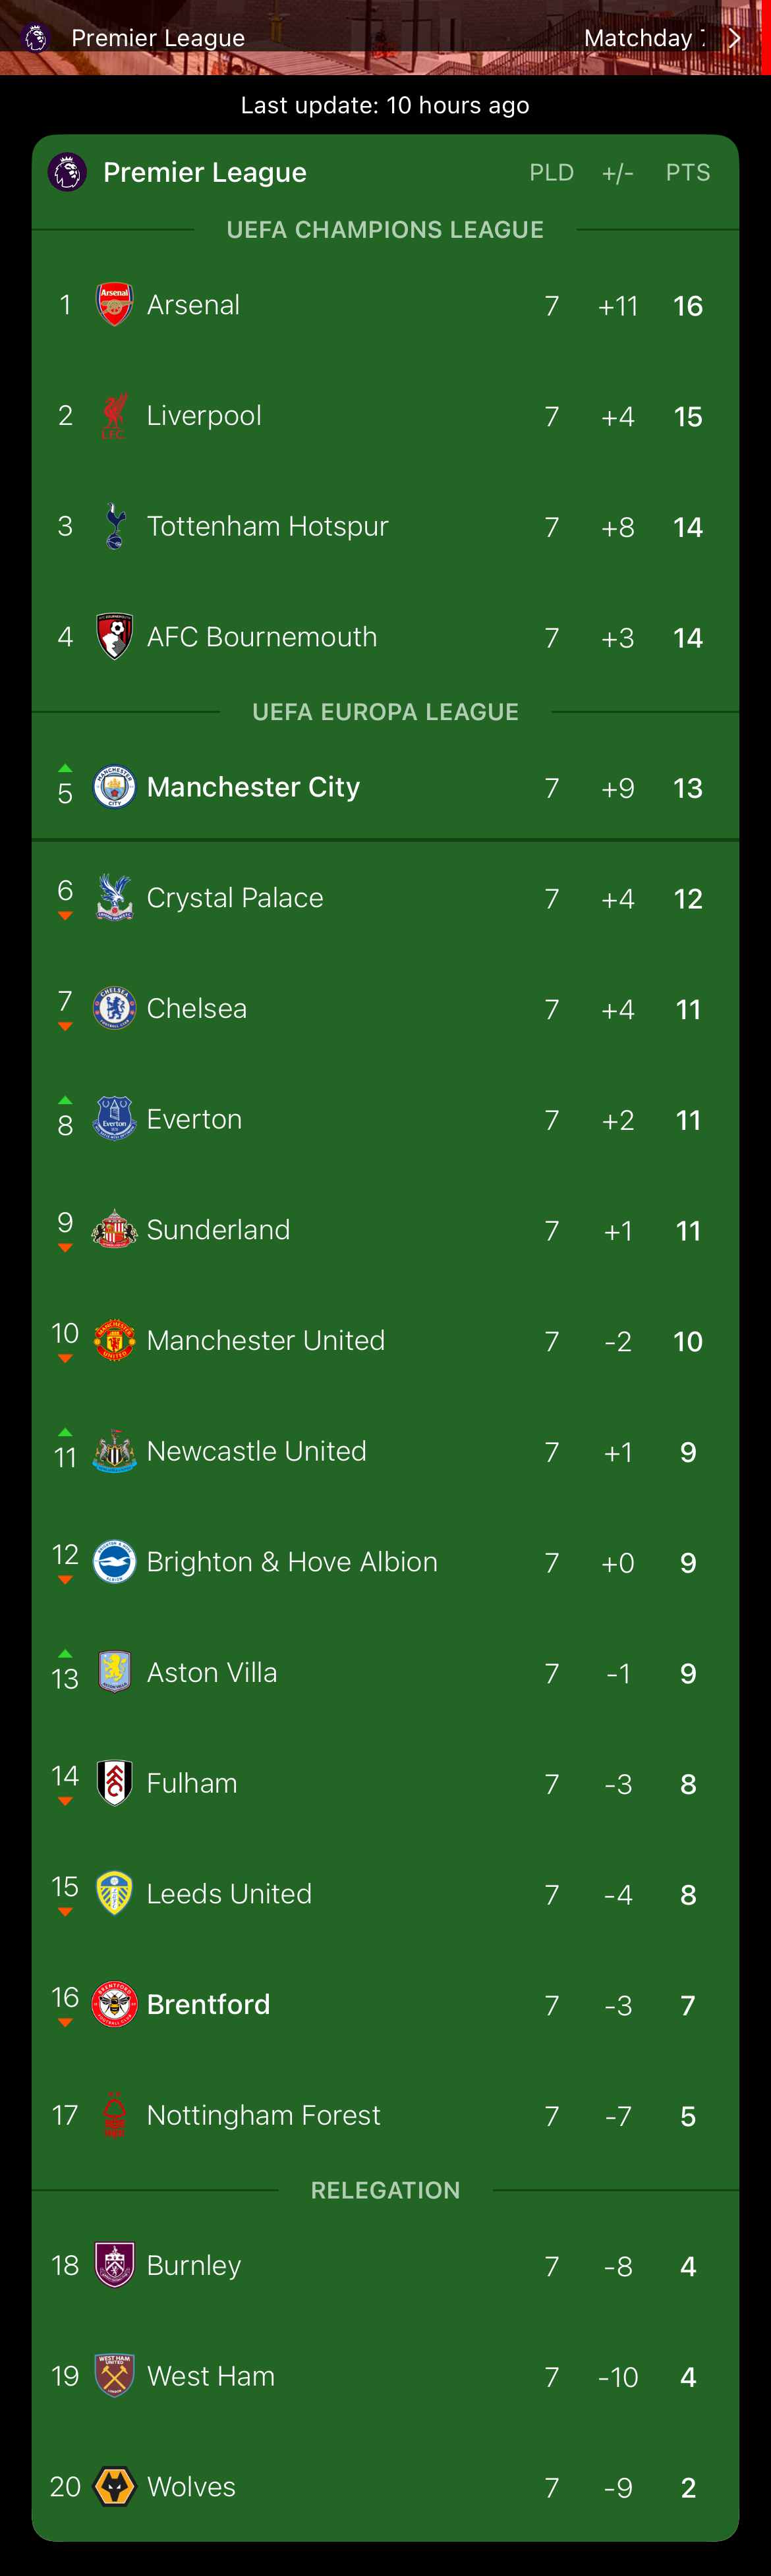This screenshot has width=771, height=2576.
Task: Click the Arsenal club crest
Action: pyautogui.click(x=114, y=304)
